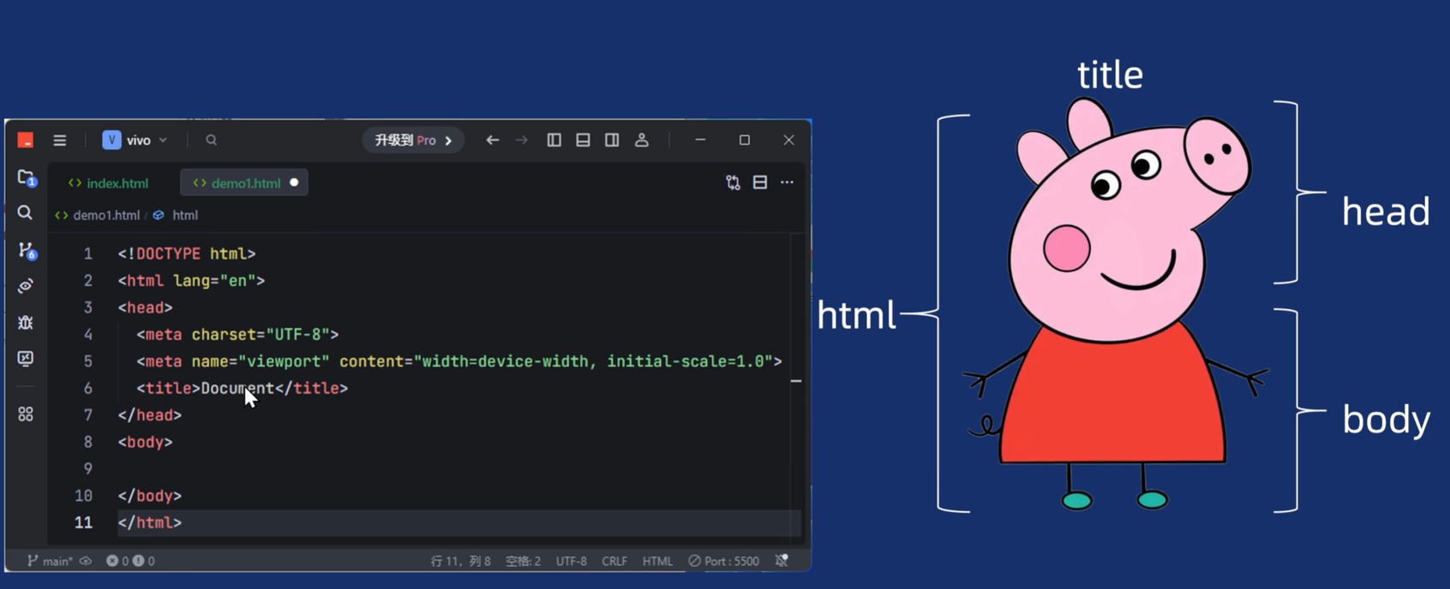Go back with the left arrow
The image size is (1450, 589).
[493, 140]
